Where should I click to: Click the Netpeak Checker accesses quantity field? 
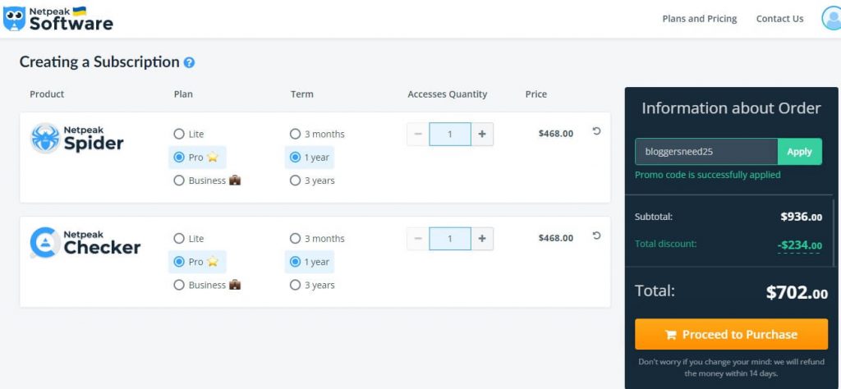(x=450, y=239)
